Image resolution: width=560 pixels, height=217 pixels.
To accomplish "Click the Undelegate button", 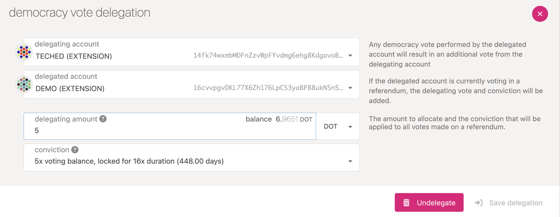I will [x=429, y=202].
